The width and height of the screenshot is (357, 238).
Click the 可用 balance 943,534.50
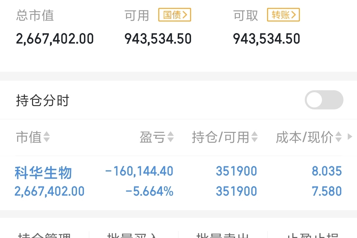pyautogui.click(x=158, y=39)
